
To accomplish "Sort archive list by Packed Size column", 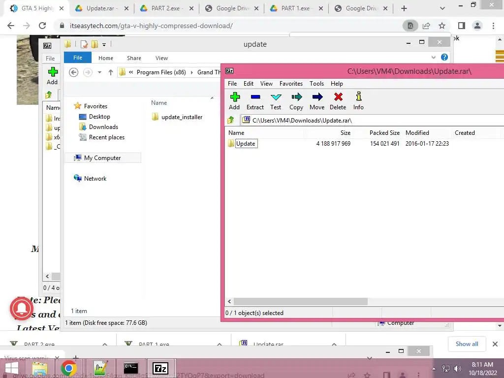I will pyautogui.click(x=384, y=133).
